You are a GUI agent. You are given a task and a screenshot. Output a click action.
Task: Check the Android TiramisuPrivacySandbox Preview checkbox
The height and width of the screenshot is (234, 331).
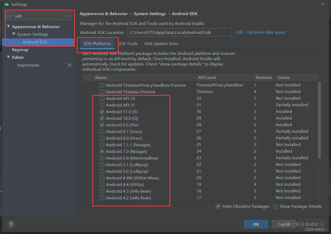102,85
